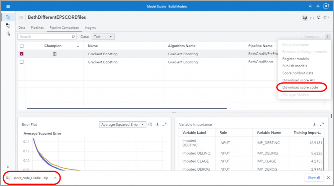
Task: Choose Publish models menu item
Action: (295, 66)
